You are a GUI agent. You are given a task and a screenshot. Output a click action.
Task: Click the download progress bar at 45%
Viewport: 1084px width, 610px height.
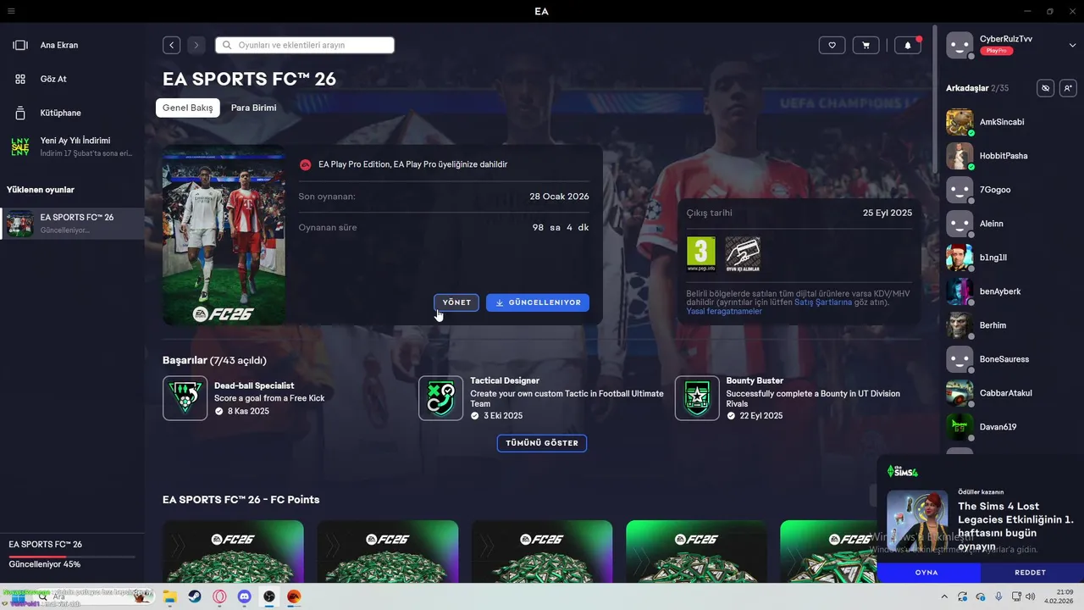click(x=72, y=557)
